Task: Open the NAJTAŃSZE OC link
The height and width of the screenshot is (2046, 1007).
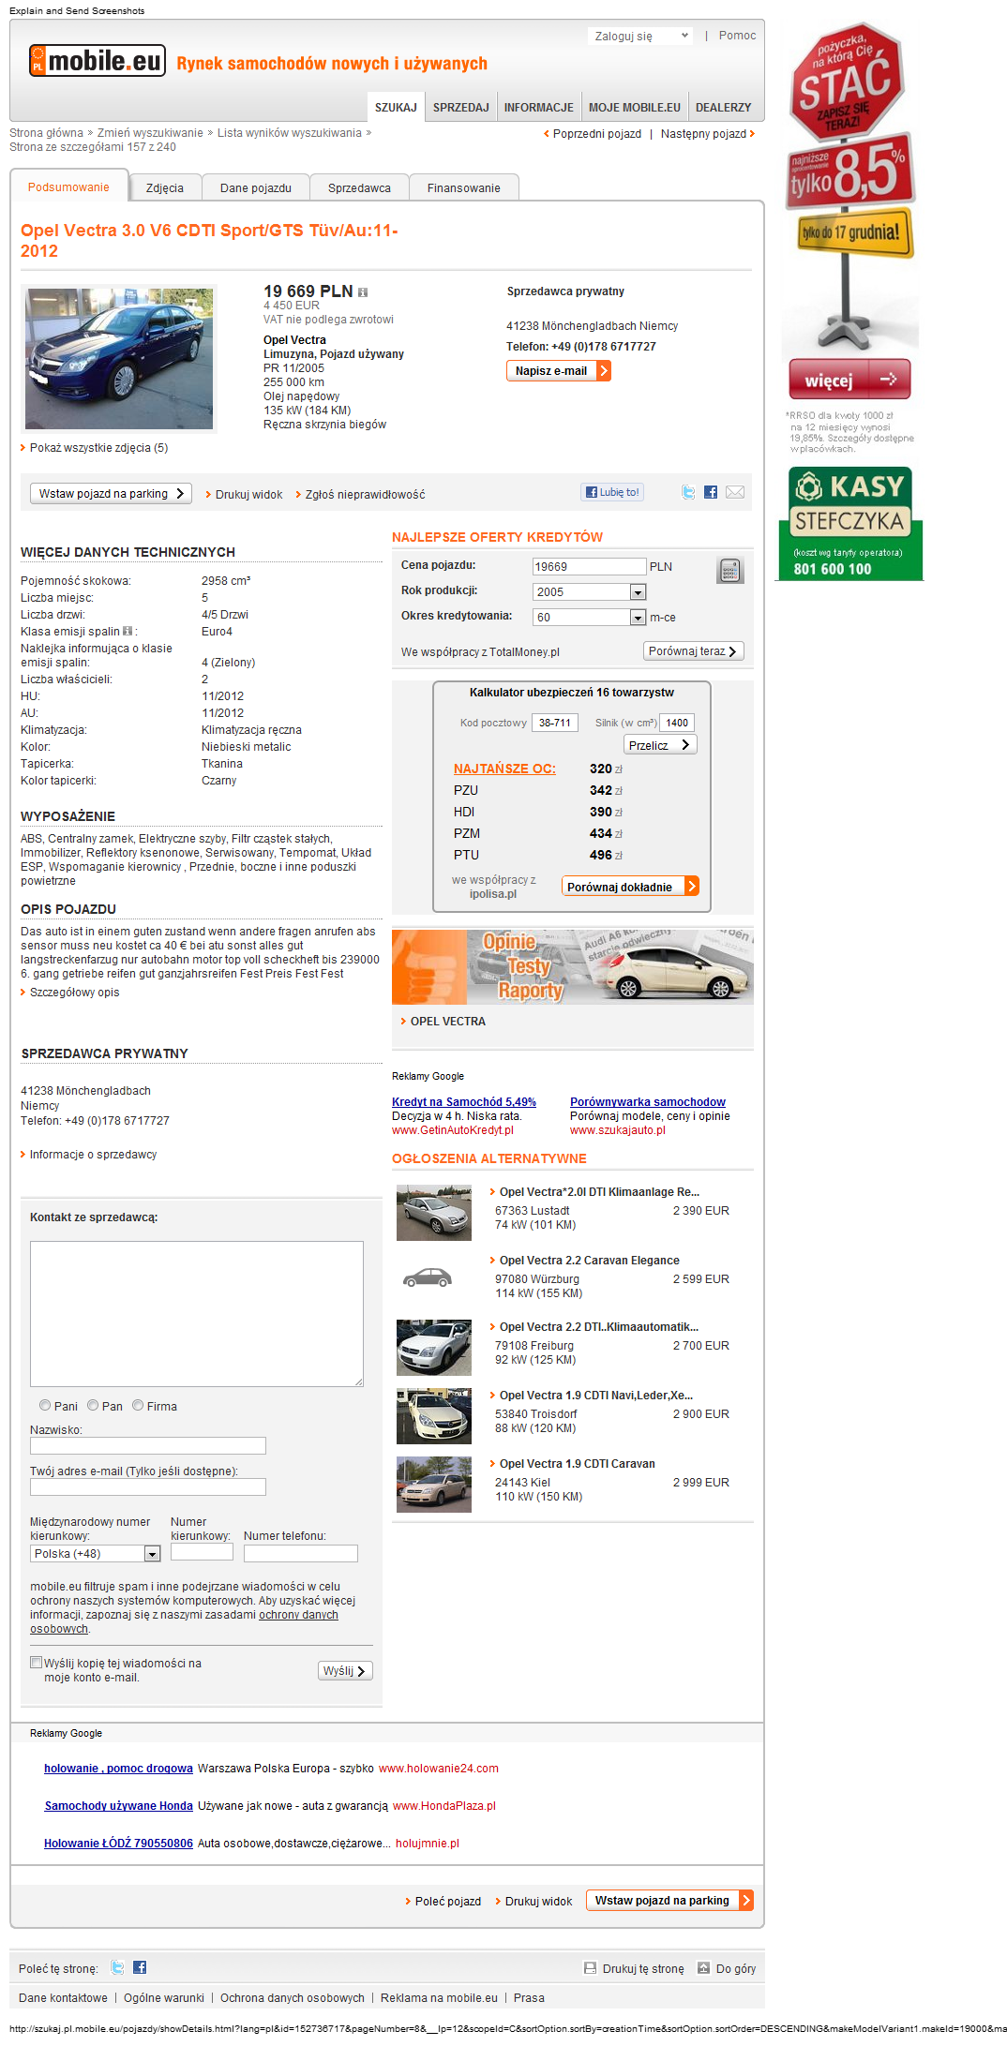Action: [504, 769]
